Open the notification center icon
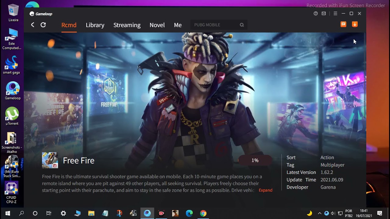Viewport: 390px width, 219px height. tap(380, 213)
